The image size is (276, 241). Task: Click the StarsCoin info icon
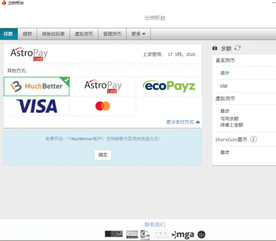point(254,139)
